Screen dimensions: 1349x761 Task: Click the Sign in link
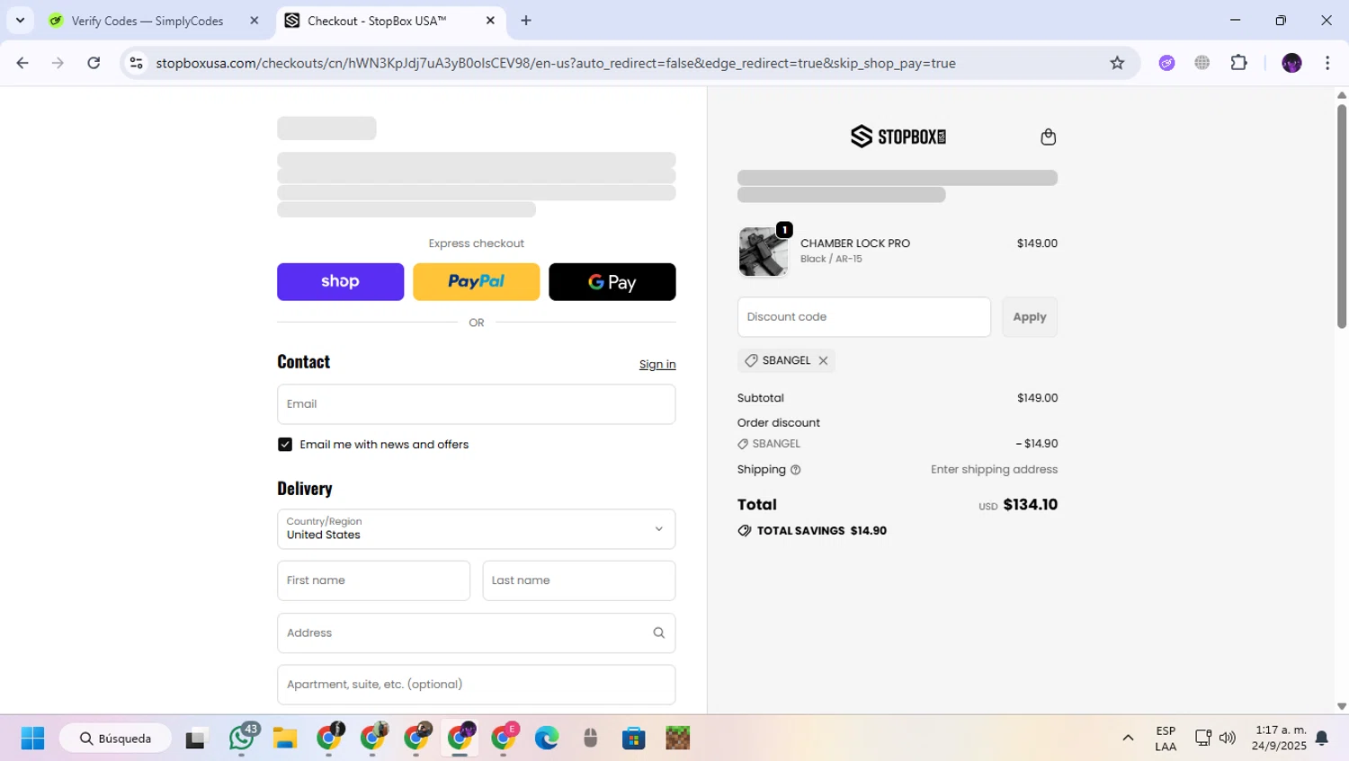pyautogui.click(x=657, y=365)
